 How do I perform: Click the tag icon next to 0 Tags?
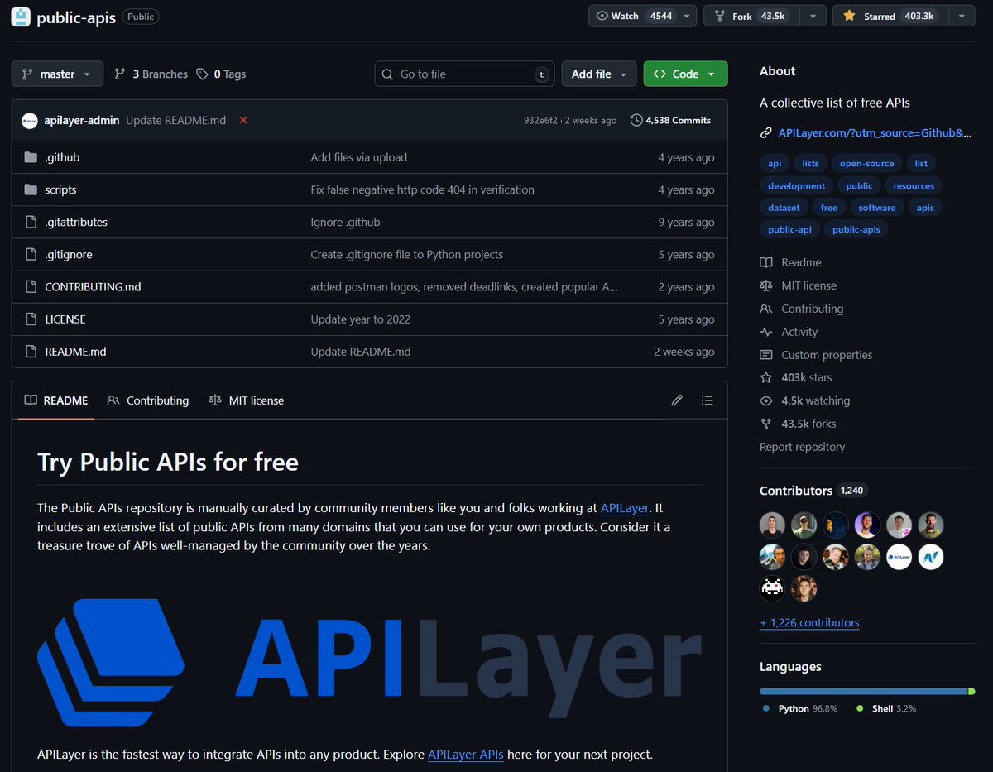click(x=202, y=74)
